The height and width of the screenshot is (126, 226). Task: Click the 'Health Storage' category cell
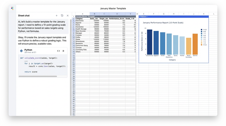click(x=82, y=29)
